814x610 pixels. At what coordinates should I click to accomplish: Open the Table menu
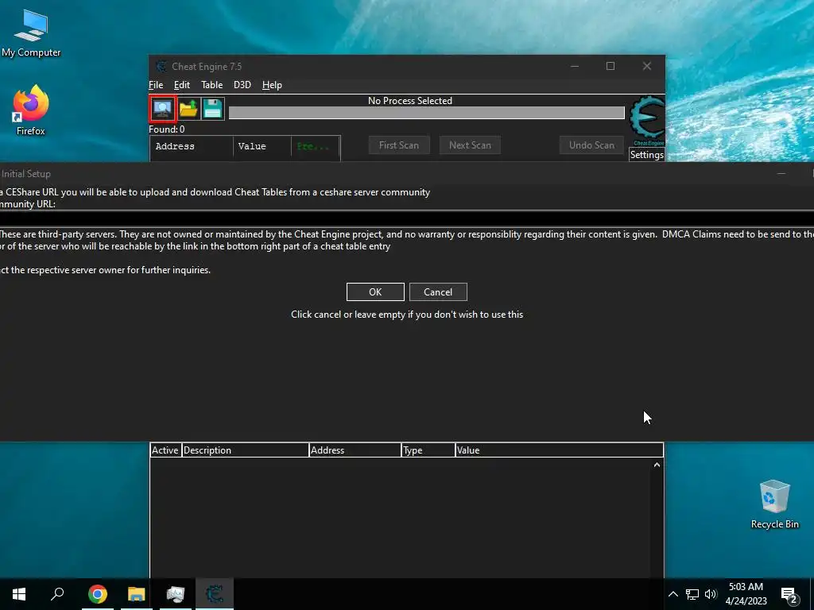(211, 85)
